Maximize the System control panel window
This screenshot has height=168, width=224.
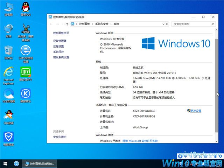203,17
